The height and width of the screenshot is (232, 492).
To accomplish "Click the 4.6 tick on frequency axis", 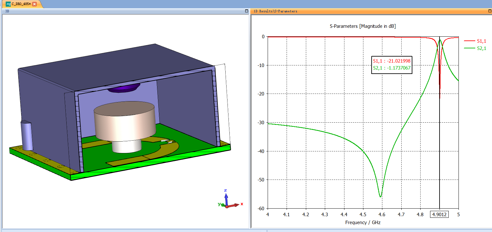I will tap(382, 214).
